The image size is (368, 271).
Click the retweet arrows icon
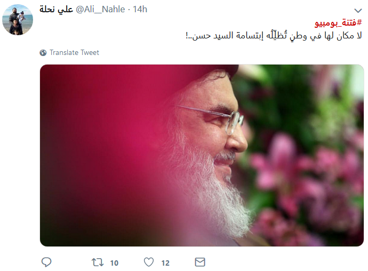[x=98, y=262]
